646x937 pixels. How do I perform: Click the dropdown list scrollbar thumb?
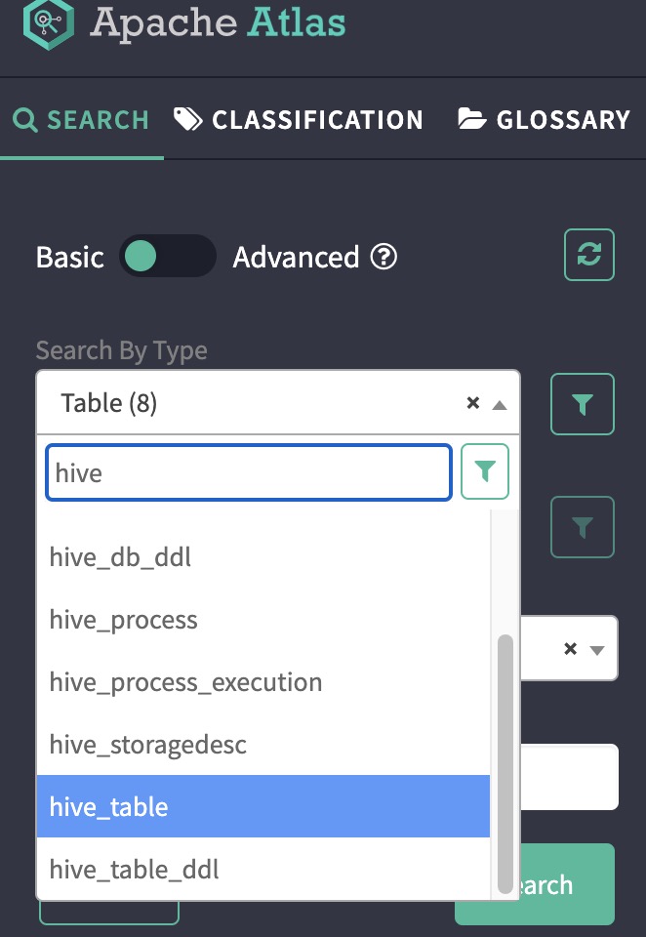tap(505, 764)
